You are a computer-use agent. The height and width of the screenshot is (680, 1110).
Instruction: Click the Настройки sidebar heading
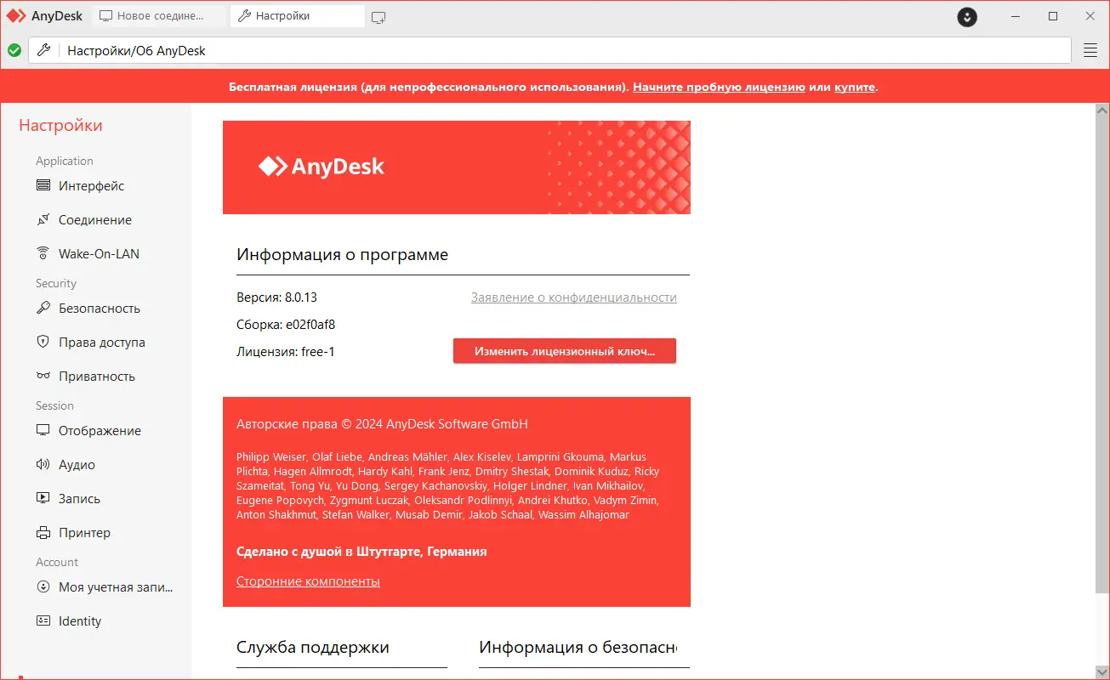click(60, 126)
